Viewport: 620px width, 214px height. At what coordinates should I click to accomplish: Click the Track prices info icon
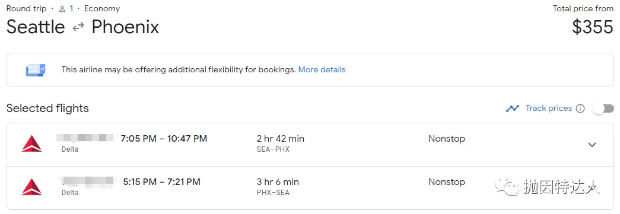[580, 108]
